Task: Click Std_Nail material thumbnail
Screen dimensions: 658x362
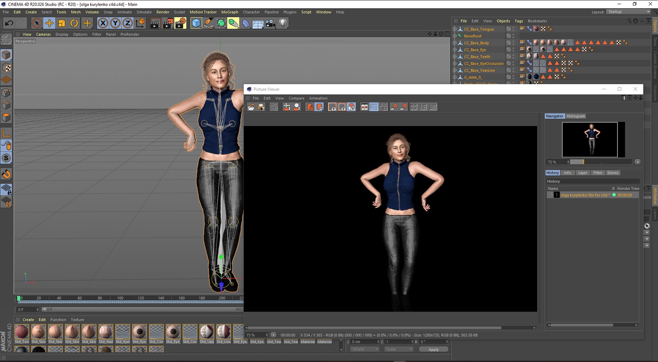Action: [106, 332]
